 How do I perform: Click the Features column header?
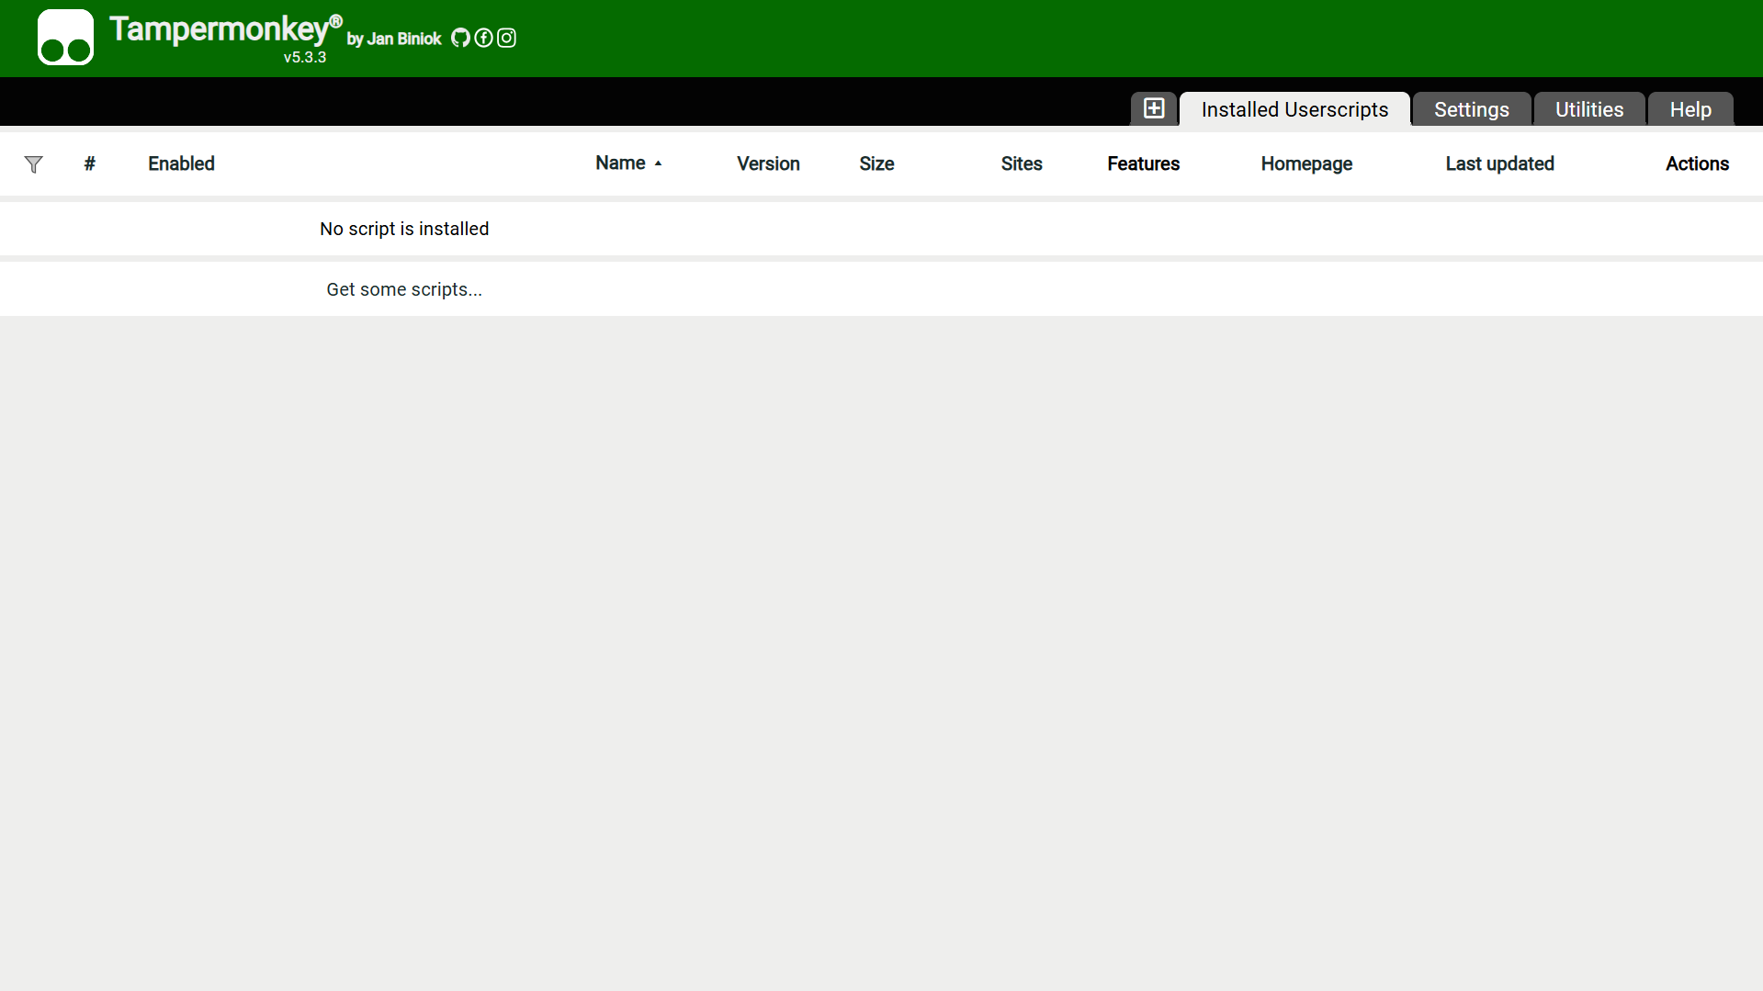(1143, 163)
